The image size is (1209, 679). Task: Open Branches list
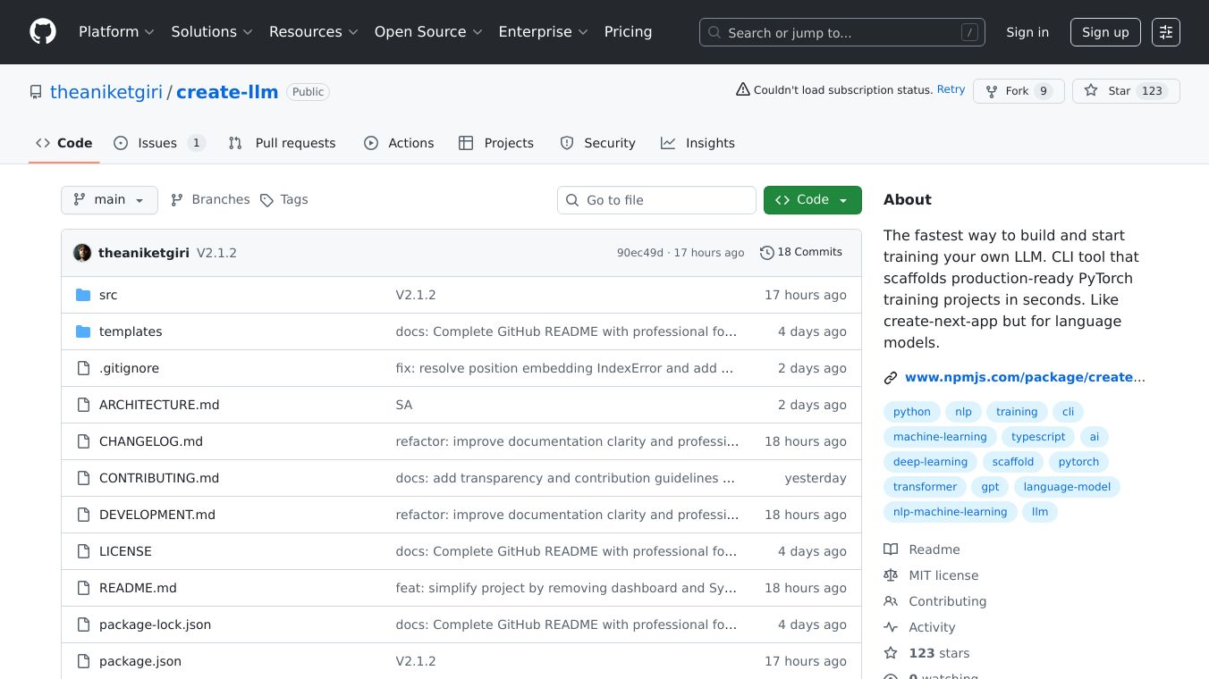[x=210, y=200]
